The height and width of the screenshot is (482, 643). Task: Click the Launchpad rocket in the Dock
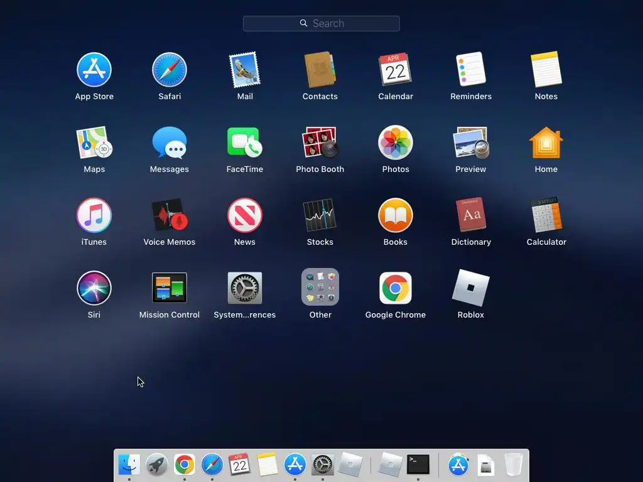click(x=156, y=464)
